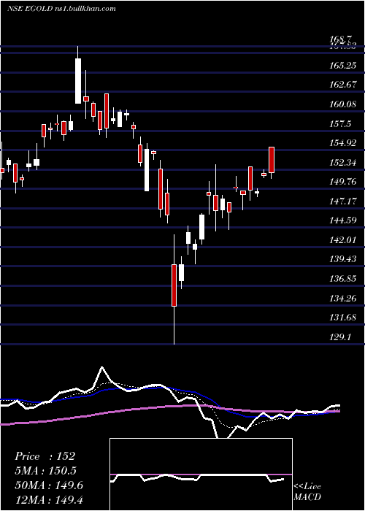
Task: Click the NSE EGOLD chart title
Action: click(61, 8)
